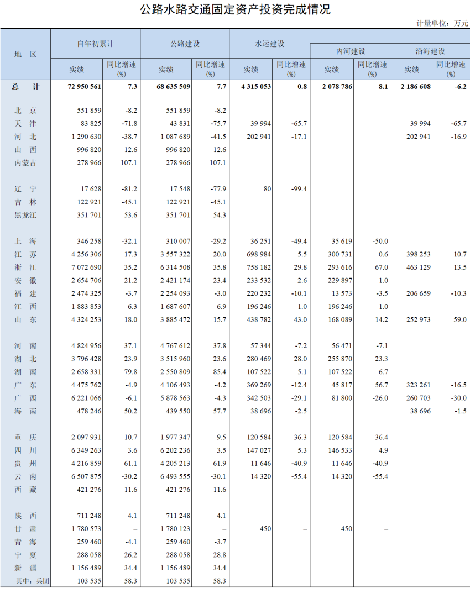The image size is (470, 614).
Task: Select 山东 coastal growth rate 59.0
Action: coord(458,319)
